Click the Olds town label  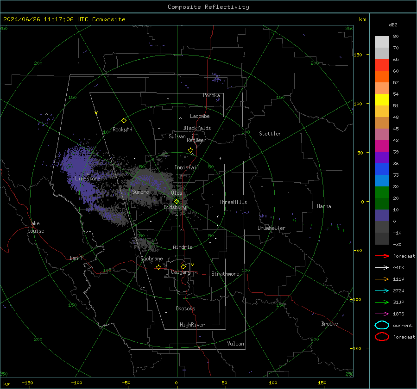[177, 193]
